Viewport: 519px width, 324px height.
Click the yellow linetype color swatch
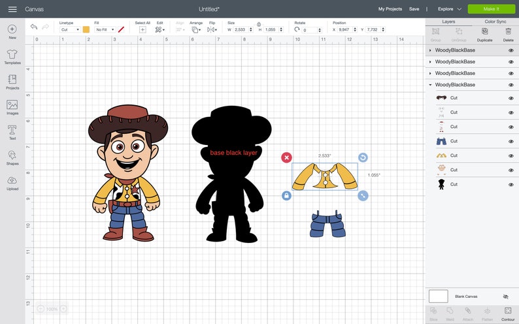(86, 29)
